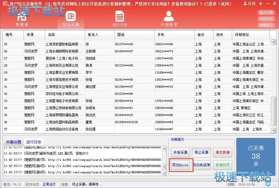Sort by 来源 column header
Viewport: 279px width, 188px height.
pos(34,35)
